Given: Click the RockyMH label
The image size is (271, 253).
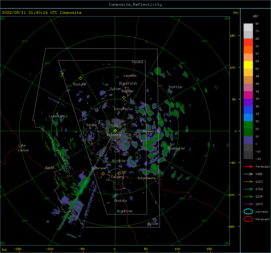Looking at the screenshot, I should (79, 84).
